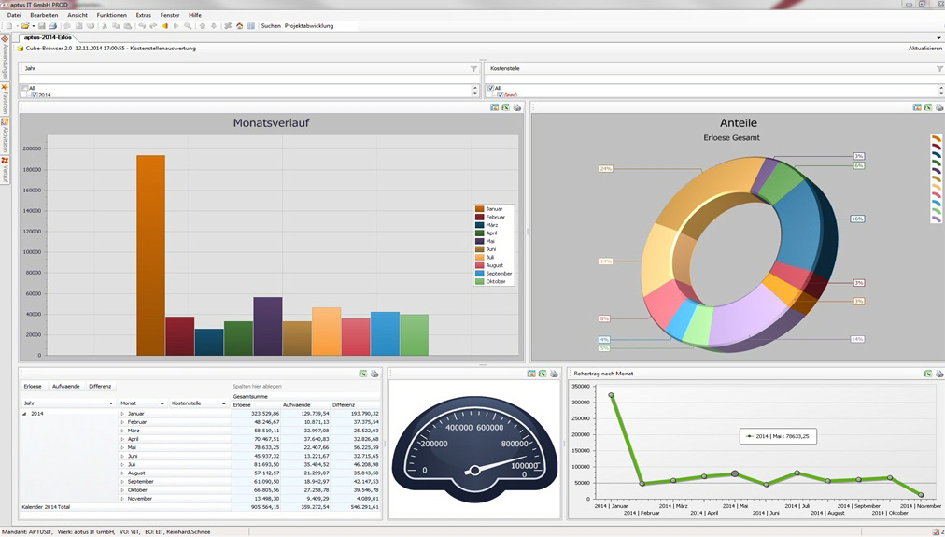Uncheck the 2014 year checkbox

(34, 95)
